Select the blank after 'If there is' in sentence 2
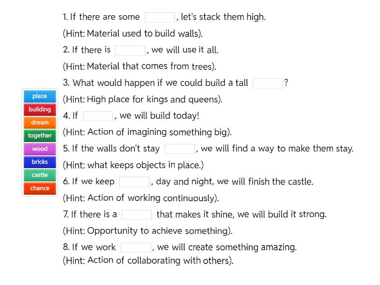This screenshot has width=380, height=285. 130,50
